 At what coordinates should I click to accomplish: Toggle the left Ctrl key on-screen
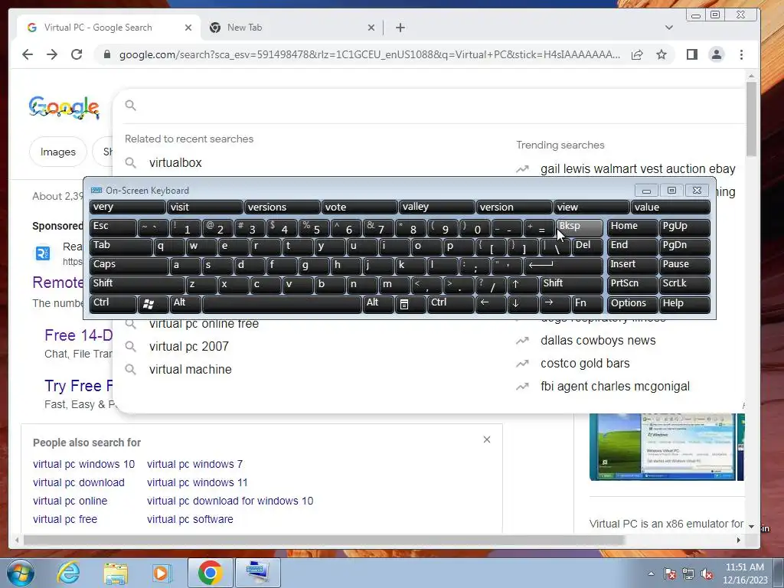pos(113,304)
